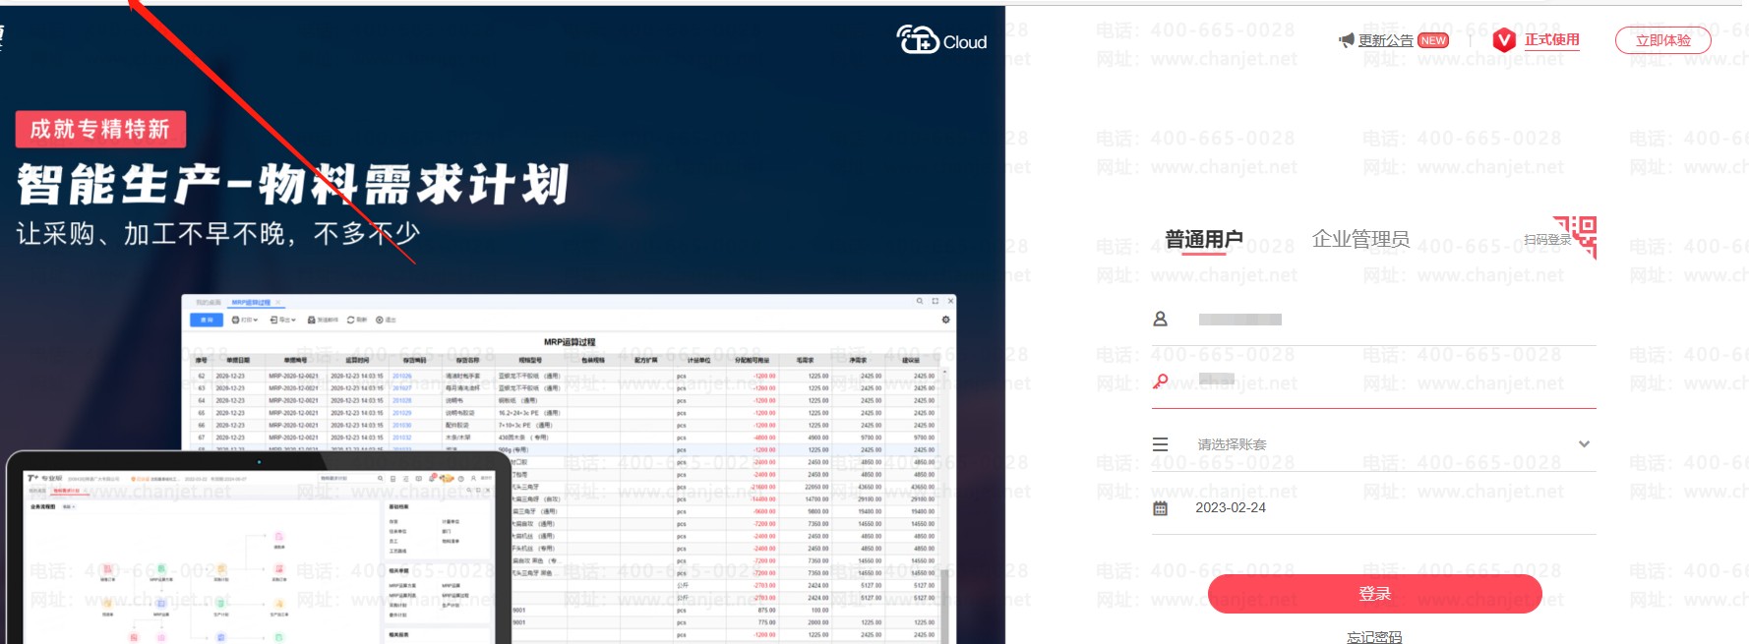Open the login date field 2023-02-24
This screenshot has width=1749, height=644.
(x=1377, y=508)
